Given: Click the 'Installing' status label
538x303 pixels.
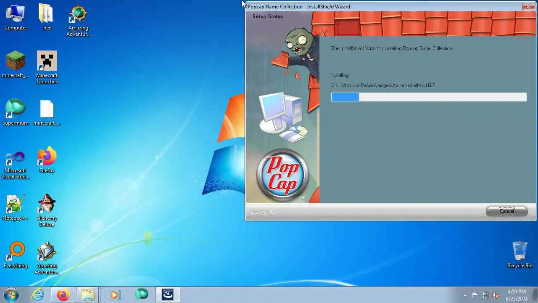Looking at the screenshot, I should tap(340, 75).
